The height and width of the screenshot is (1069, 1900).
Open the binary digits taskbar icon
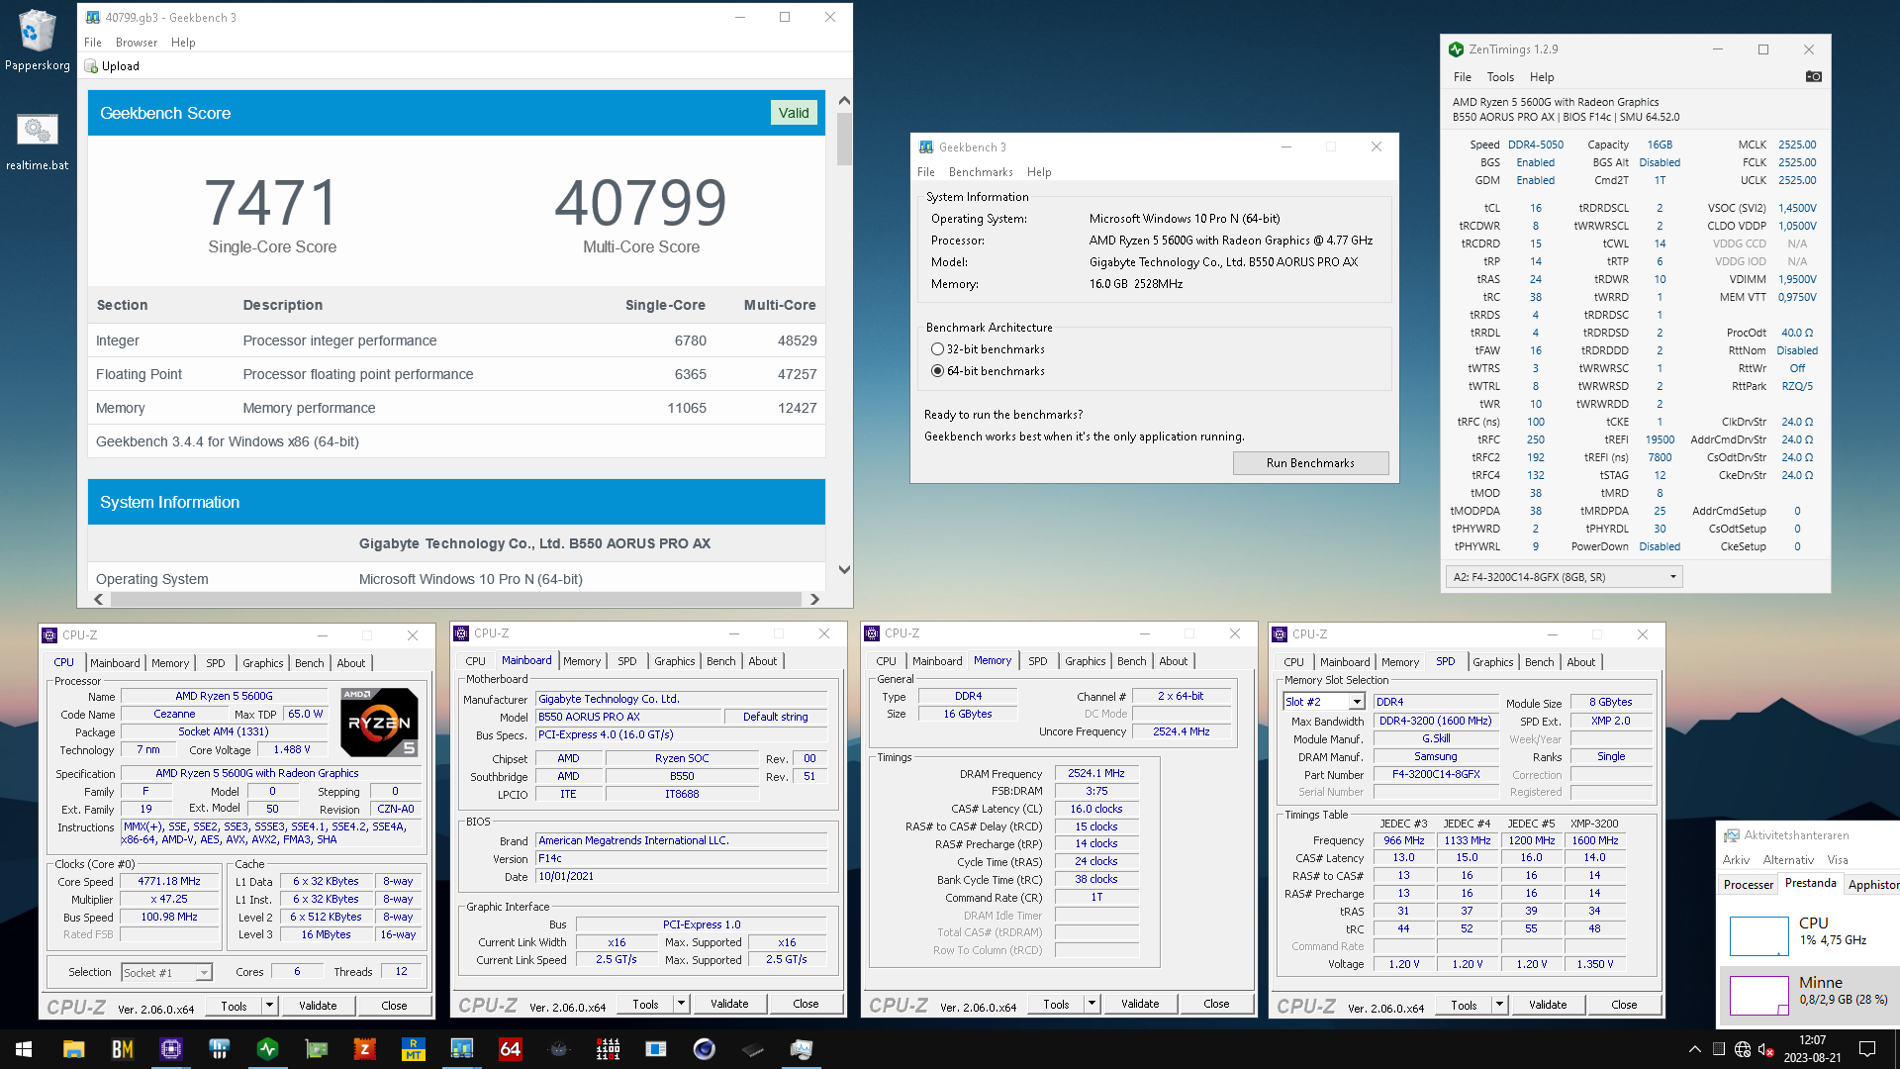608,1049
